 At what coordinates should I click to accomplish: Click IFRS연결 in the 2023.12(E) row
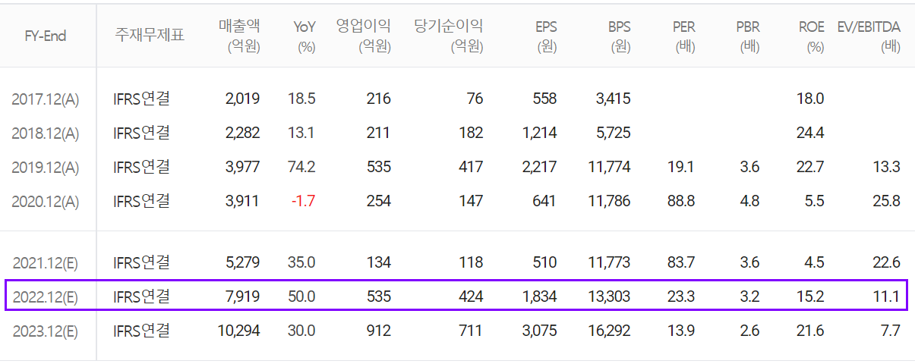pyautogui.click(x=141, y=331)
